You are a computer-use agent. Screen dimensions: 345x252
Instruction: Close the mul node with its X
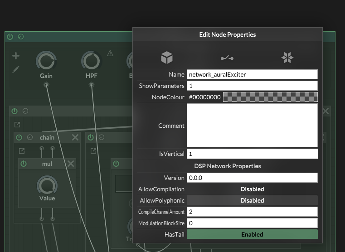[x=71, y=164]
